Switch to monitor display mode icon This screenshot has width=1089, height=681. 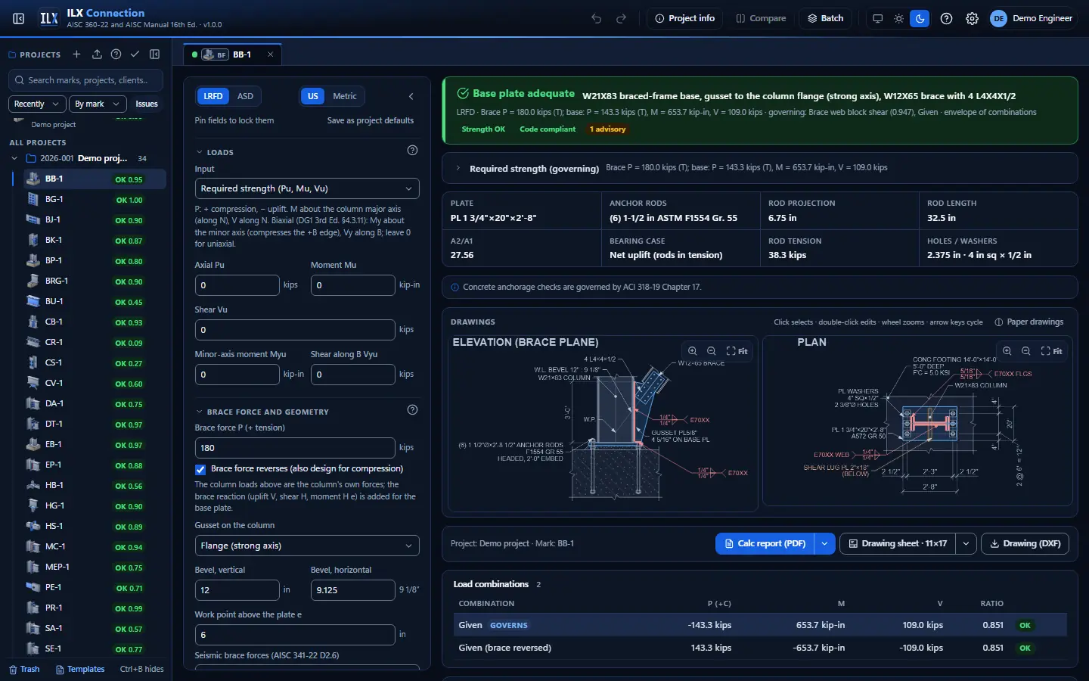coord(877,18)
